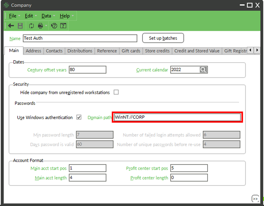Click the >> expand button

tap(255, 199)
